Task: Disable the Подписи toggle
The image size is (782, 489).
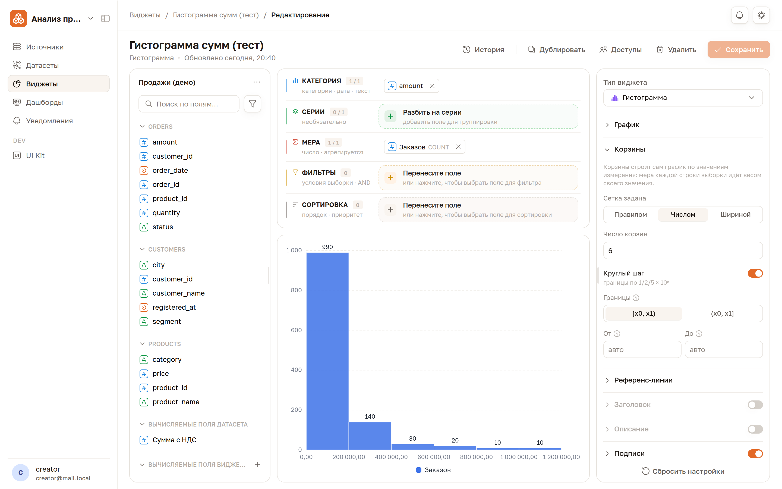Action: (755, 453)
